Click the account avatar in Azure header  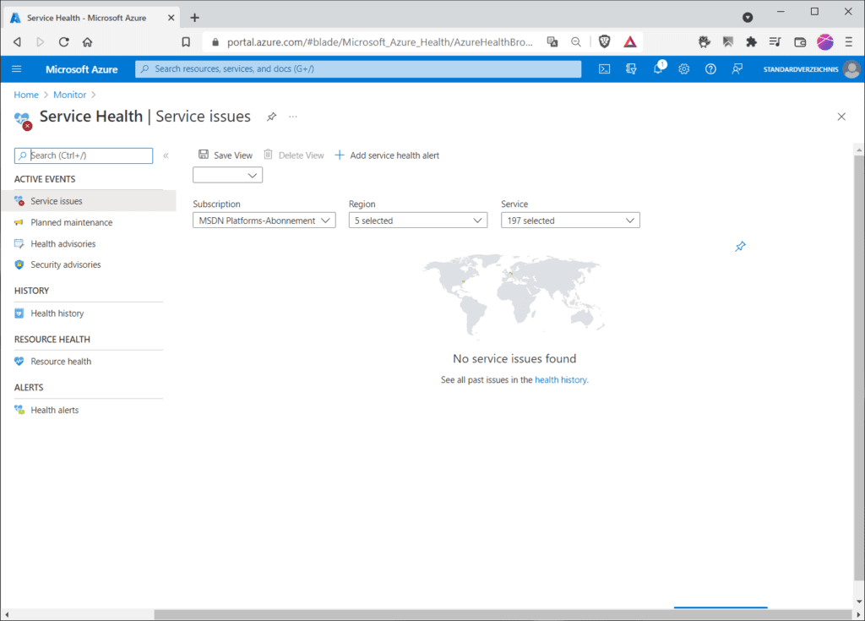851,69
